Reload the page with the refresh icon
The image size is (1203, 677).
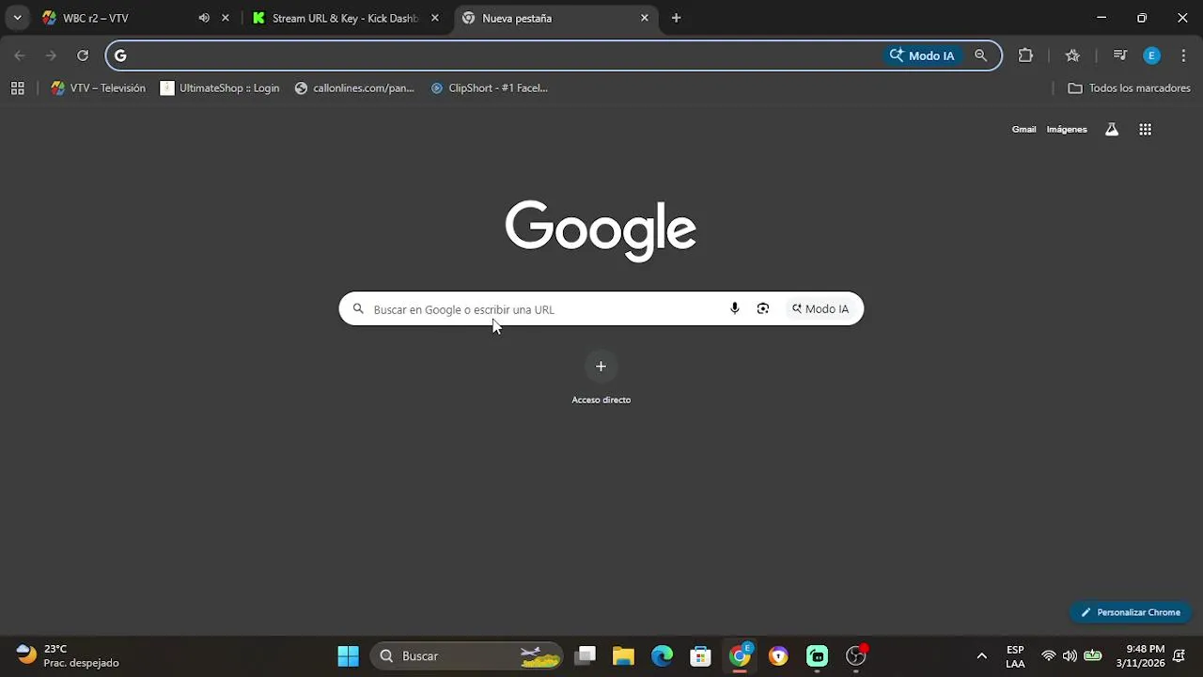(83, 55)
